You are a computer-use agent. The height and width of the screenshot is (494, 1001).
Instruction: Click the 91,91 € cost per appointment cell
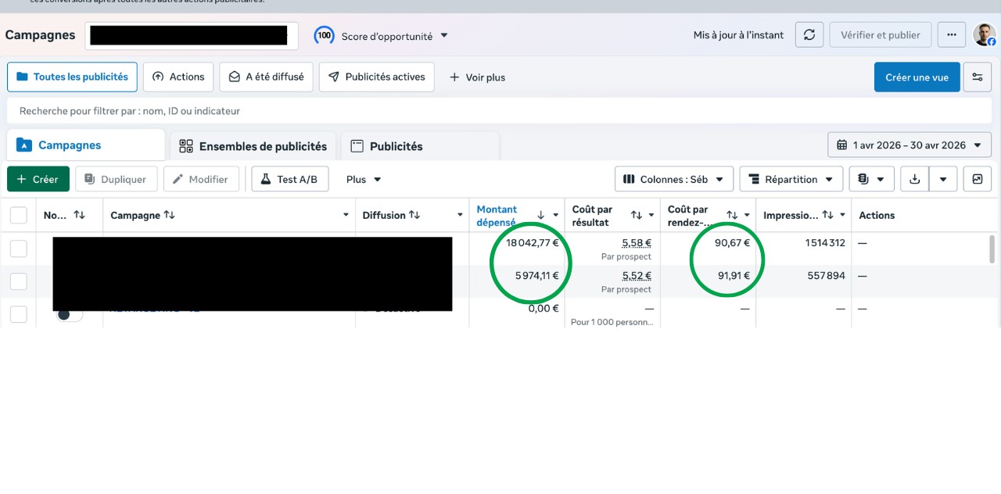coord(734,276)
